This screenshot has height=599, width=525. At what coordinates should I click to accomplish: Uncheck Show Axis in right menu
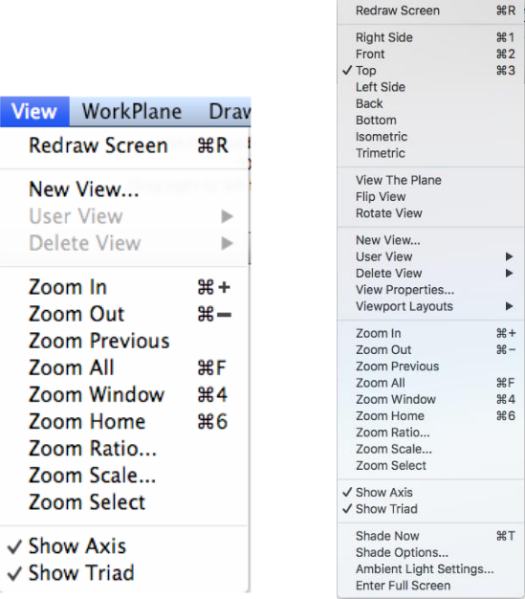[x=430, y=493]
